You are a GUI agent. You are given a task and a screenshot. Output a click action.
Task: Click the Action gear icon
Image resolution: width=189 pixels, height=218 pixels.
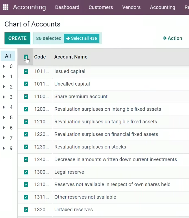click(165, 38)
